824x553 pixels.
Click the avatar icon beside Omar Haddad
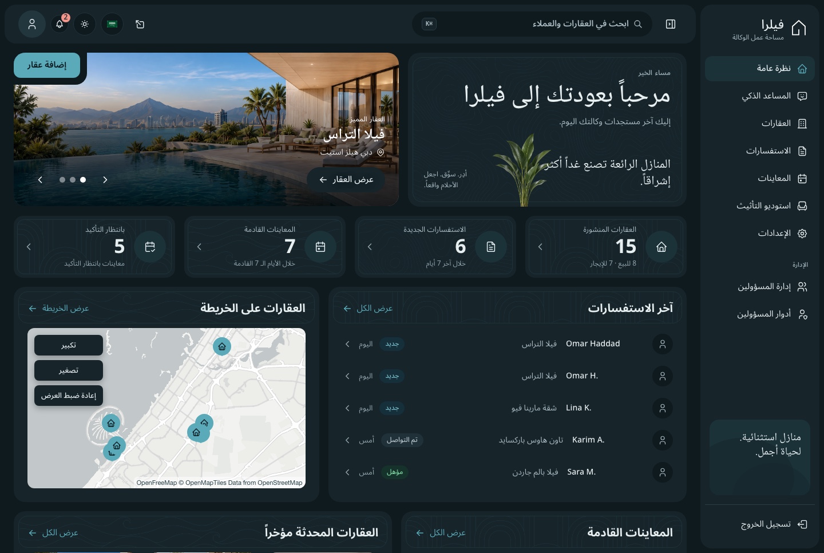tap(663, 344)
